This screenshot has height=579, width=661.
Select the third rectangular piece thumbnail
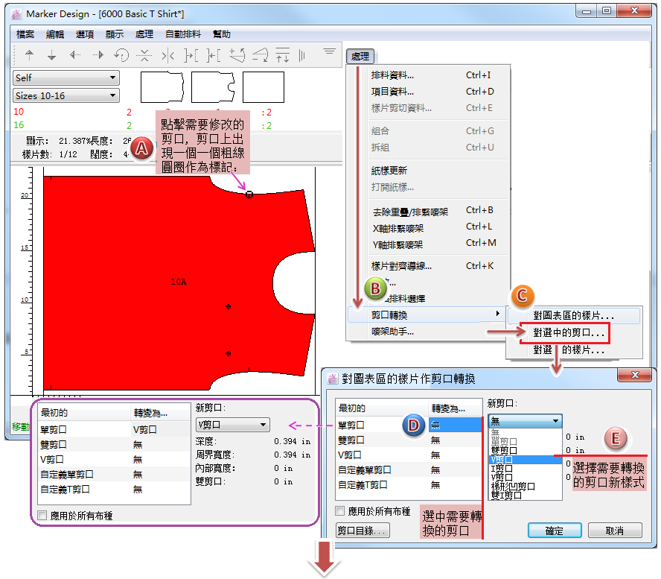click(263, 87)
